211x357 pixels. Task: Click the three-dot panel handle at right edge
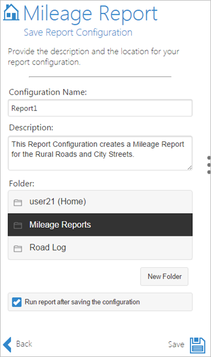pyautogui.click(x=209, y=165)
